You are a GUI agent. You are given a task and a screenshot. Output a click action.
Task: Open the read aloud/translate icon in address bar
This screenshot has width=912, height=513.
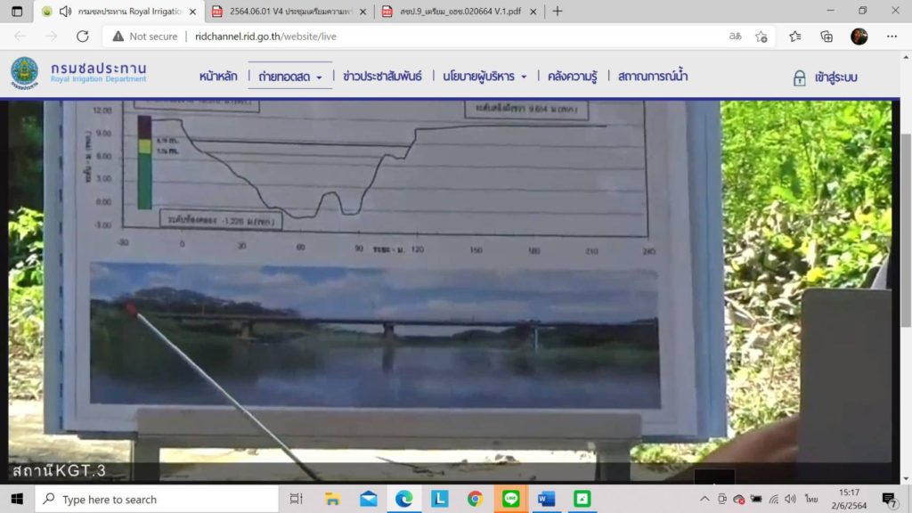(x=735, y=37)
